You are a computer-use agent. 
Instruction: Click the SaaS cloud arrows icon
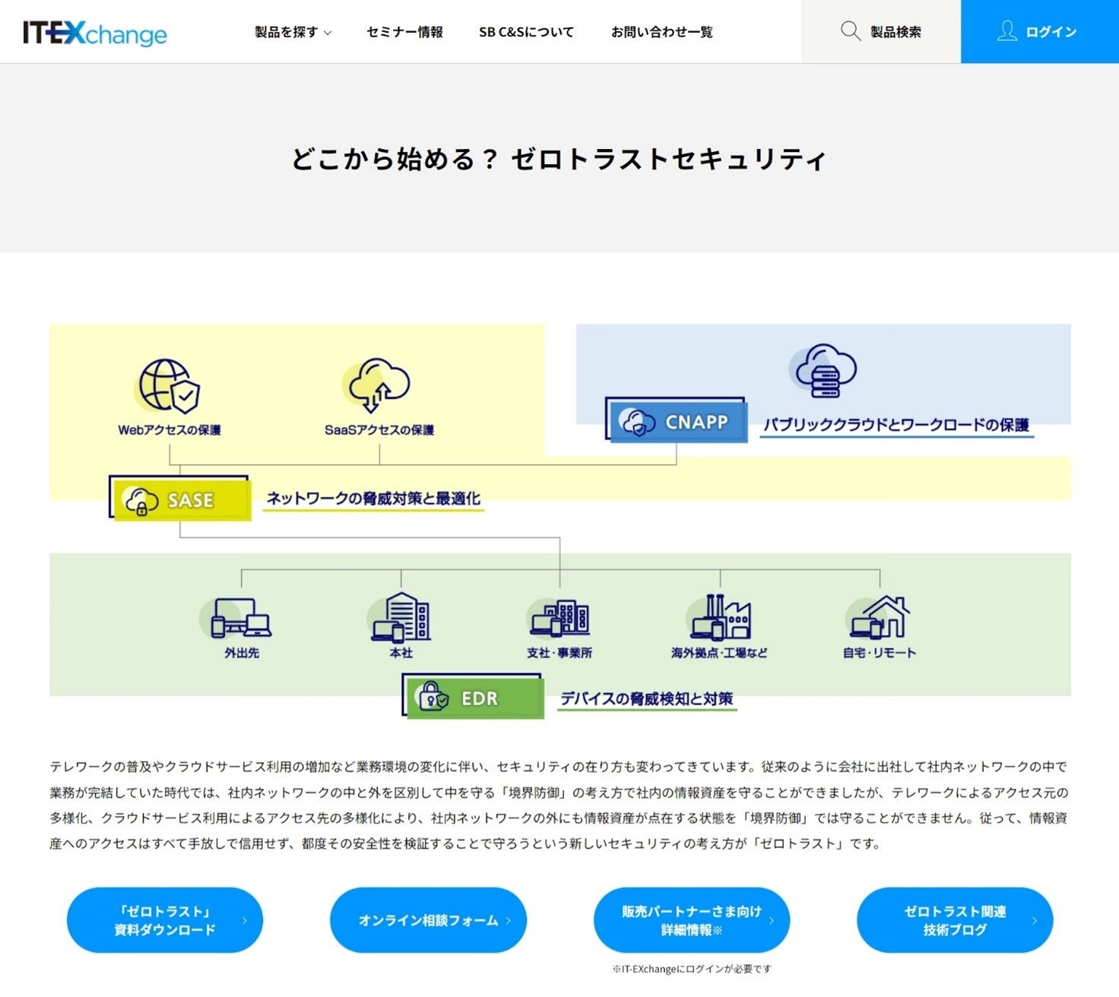[377, 386]
